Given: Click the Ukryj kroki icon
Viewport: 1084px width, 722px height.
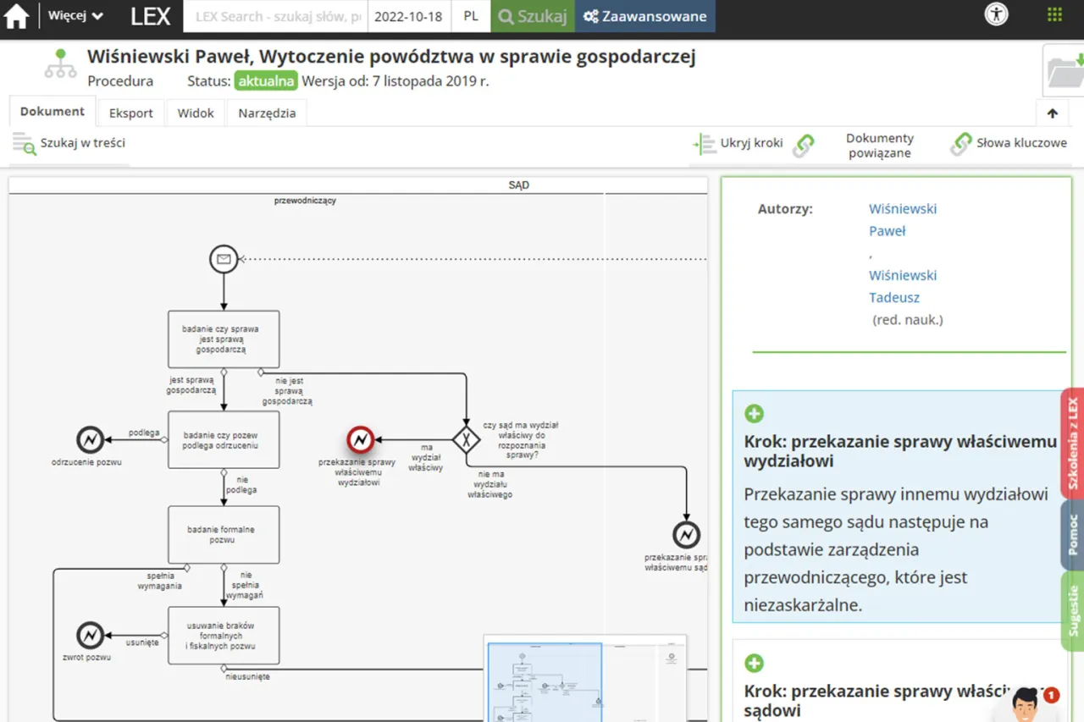Looking at the screenshot, I should 705,143.
